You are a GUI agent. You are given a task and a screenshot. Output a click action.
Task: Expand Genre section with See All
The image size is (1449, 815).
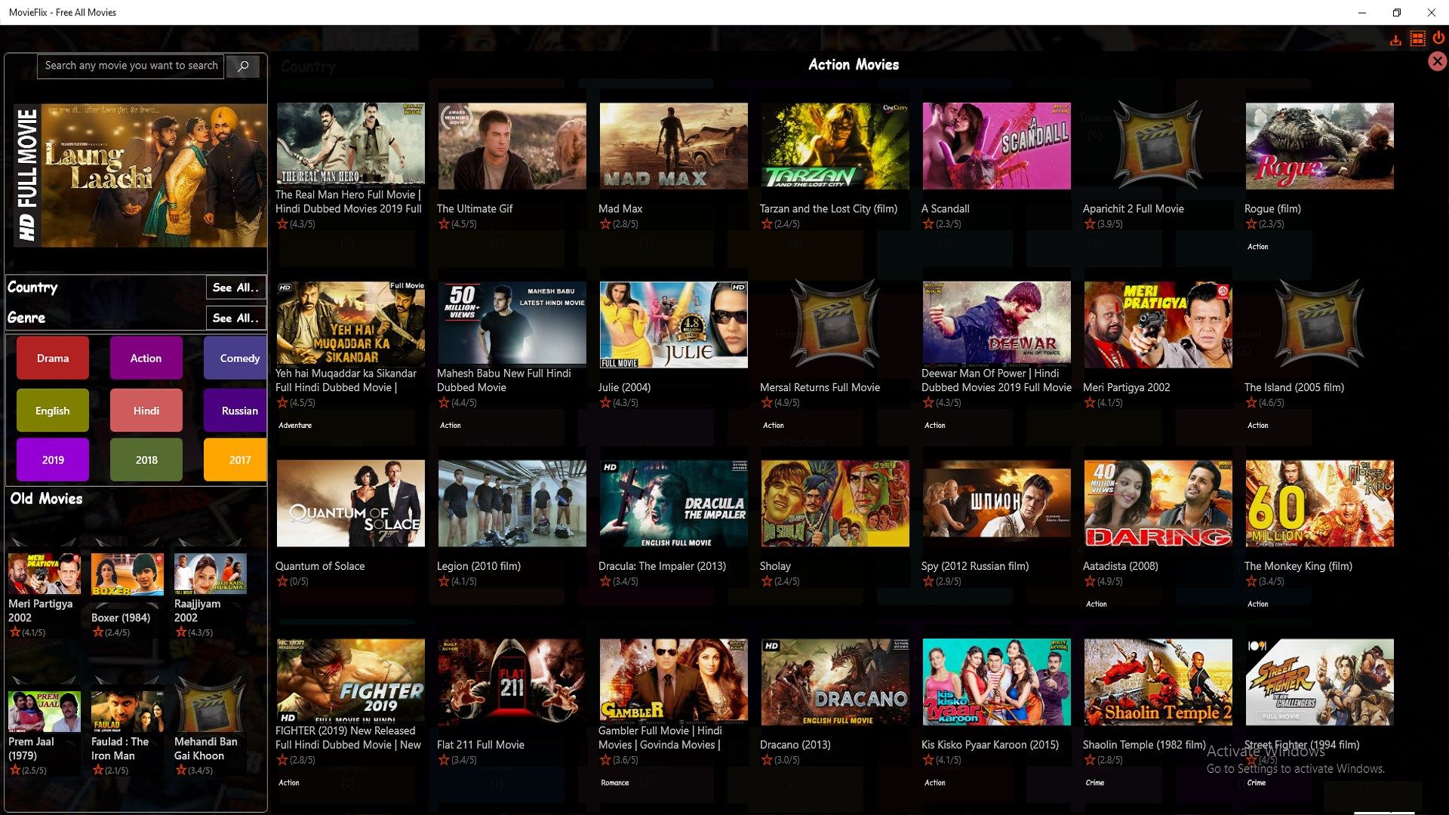[x=234, y=318]
